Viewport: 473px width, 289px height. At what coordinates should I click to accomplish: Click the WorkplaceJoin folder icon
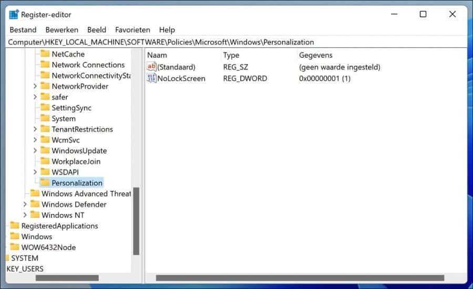pyautogui.click(x=45, y=161)
